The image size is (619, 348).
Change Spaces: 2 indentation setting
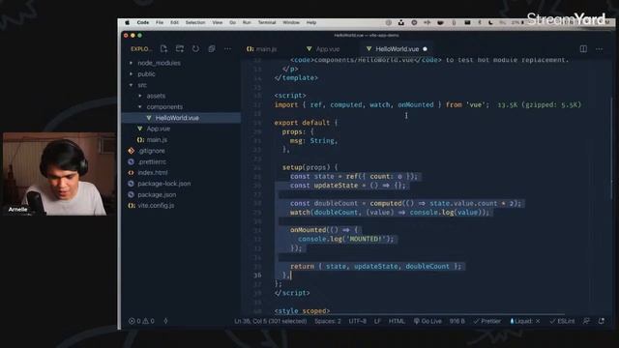(328, 321)
